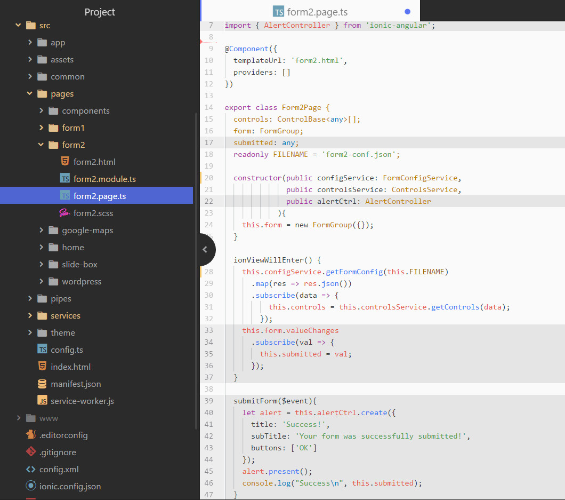
Task: Expand the services folder chevron
Action: pyautogui.click(x=30, y=315)
